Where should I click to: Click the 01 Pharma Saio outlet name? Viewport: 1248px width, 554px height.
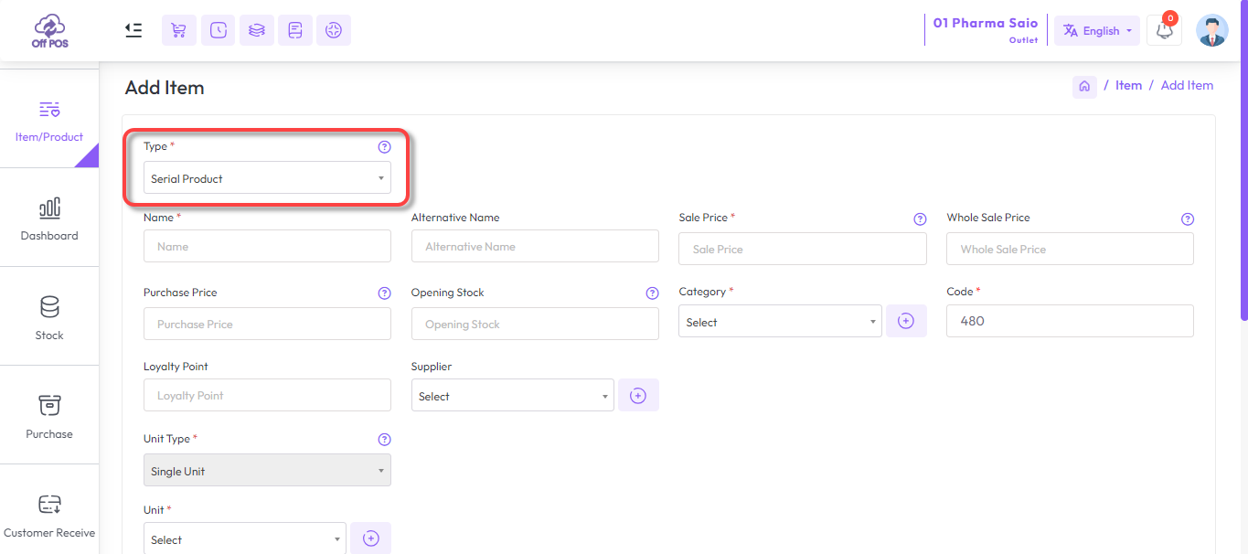point(985,23)
